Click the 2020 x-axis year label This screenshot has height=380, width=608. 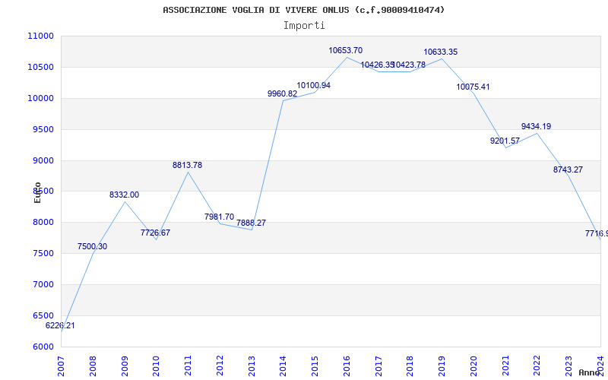click(x=473, y=366)
